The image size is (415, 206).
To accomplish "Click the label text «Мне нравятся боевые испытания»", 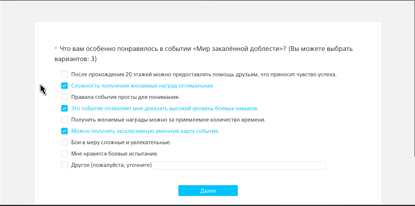I will [x=116, y=154].
